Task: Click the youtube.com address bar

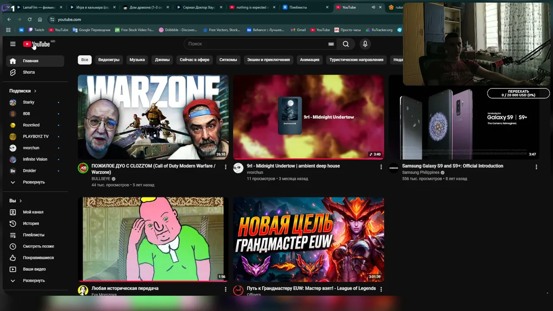Action: coord(225,19)
